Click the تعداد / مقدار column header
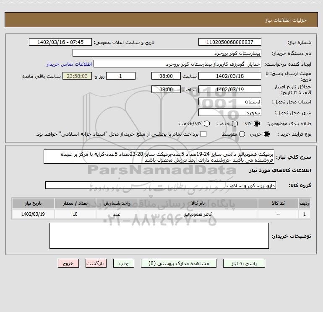The height and width of the screenshot is (312, 323). [75, 203]
